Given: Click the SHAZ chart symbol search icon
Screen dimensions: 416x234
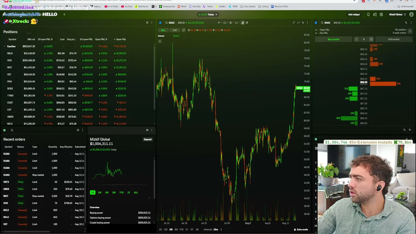Looking at the screenshot, I should 166,23.
